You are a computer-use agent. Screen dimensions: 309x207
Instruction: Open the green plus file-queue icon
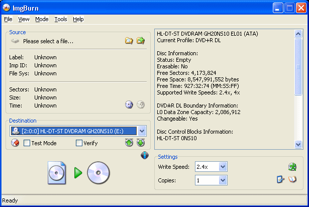tap(141, 41)
